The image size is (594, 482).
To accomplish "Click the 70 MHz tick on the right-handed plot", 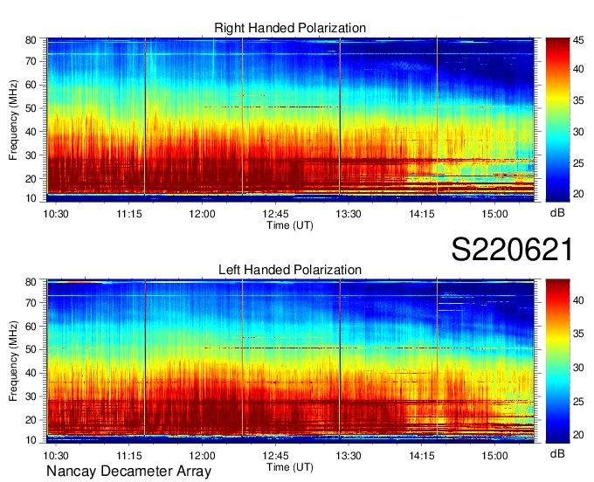I will click(31, 61).
